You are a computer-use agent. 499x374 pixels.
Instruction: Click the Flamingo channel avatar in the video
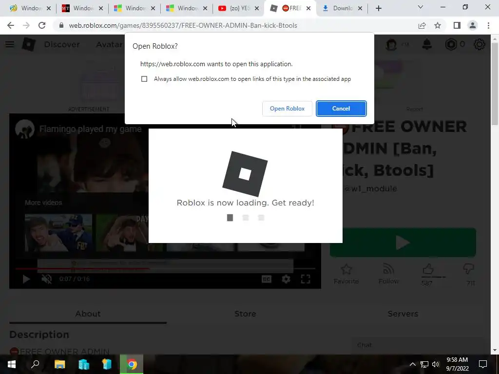pos(24,129)
